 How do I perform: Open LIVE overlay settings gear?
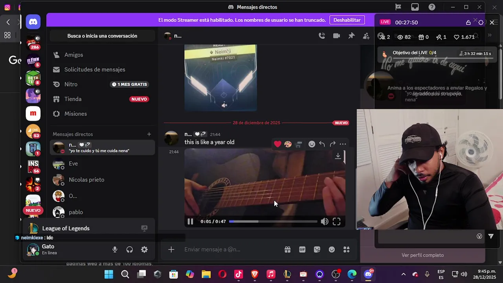pyautogui.click(x=481, y=22)
